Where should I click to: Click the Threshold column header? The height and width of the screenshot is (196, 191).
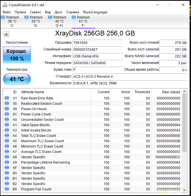point(141,92)
